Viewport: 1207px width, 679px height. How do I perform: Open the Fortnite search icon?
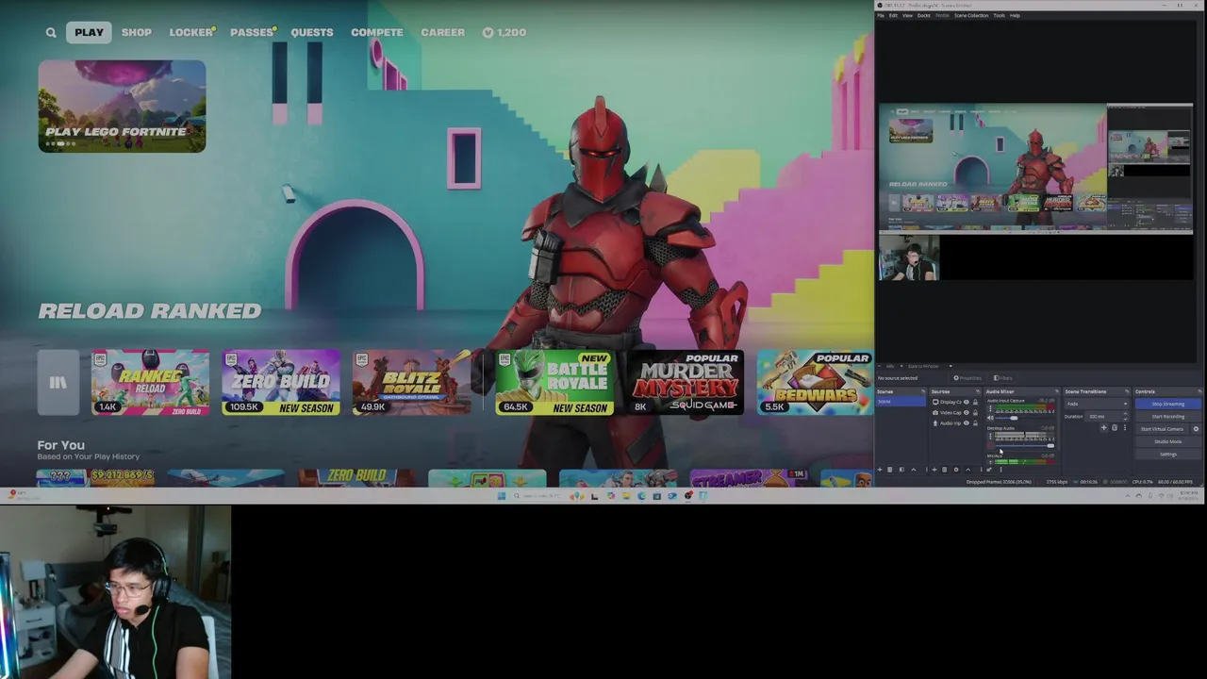point(51,32)
